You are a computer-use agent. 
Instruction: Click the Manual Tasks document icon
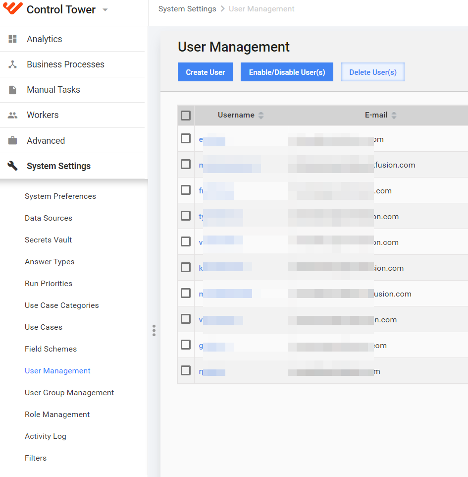click(12, 90)
